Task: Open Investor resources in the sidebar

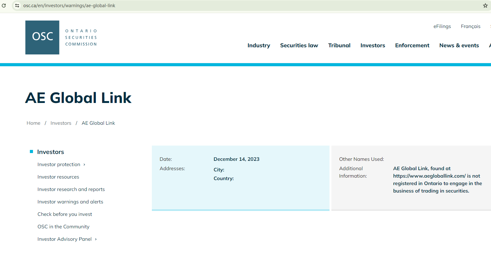Action: pos(58,177)
